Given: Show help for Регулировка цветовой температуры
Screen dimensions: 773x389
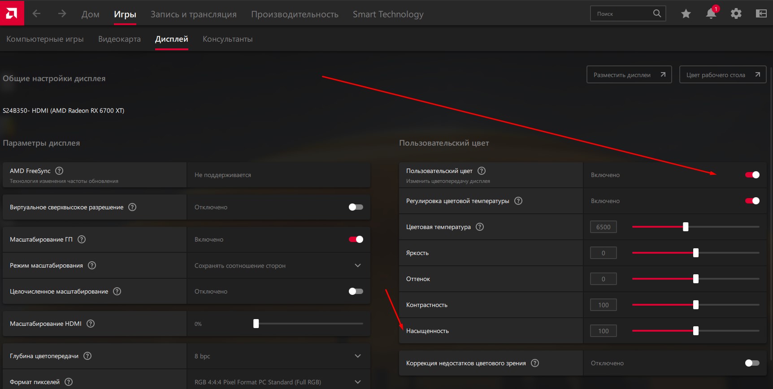Looking at the screenshot, I should pos(518,201).
